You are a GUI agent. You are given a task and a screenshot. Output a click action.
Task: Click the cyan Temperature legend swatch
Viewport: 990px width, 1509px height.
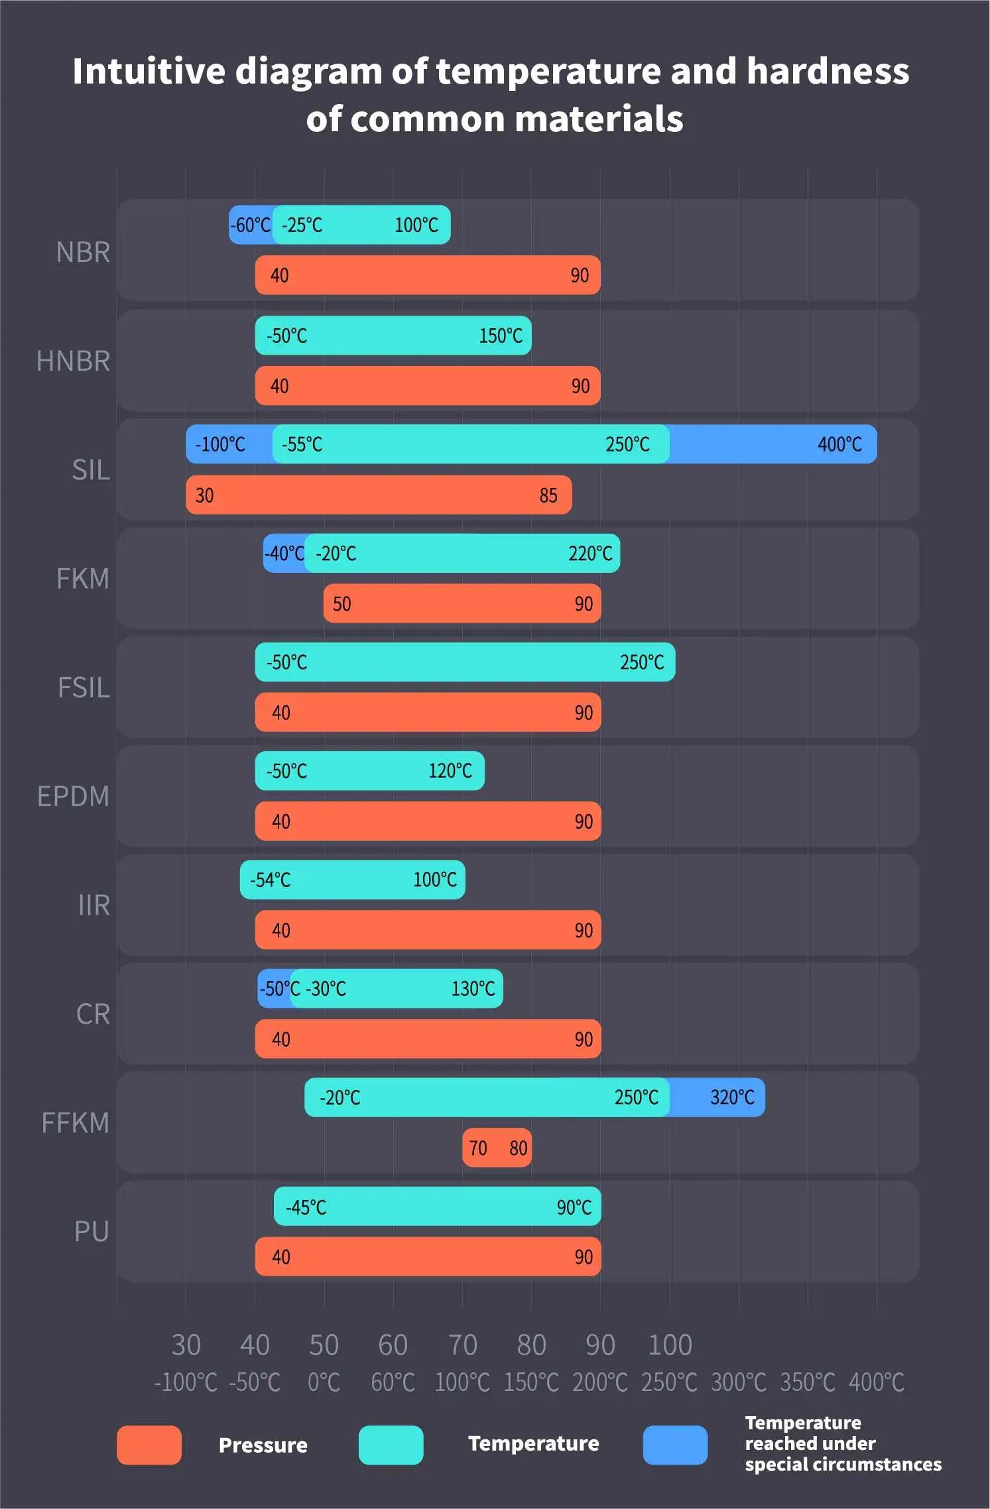[x=391, y=1445]
